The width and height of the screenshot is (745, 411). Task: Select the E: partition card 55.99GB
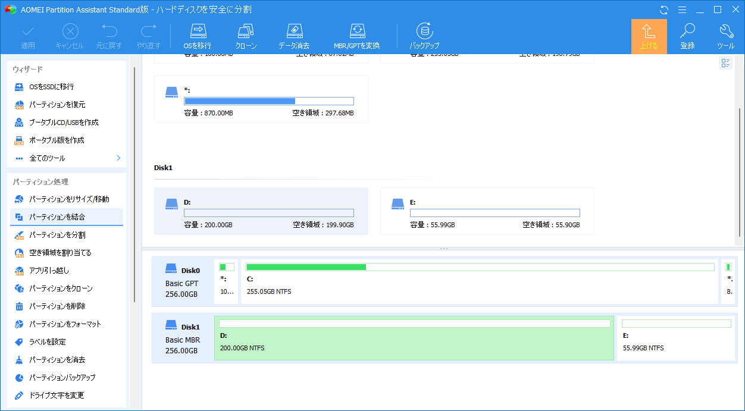click(x=487, y=211)
